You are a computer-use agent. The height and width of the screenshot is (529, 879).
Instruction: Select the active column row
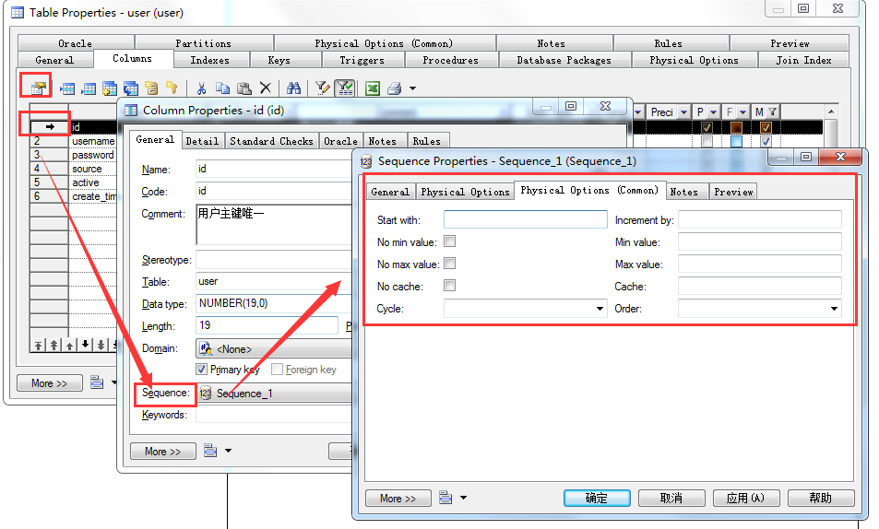[73, 182]
